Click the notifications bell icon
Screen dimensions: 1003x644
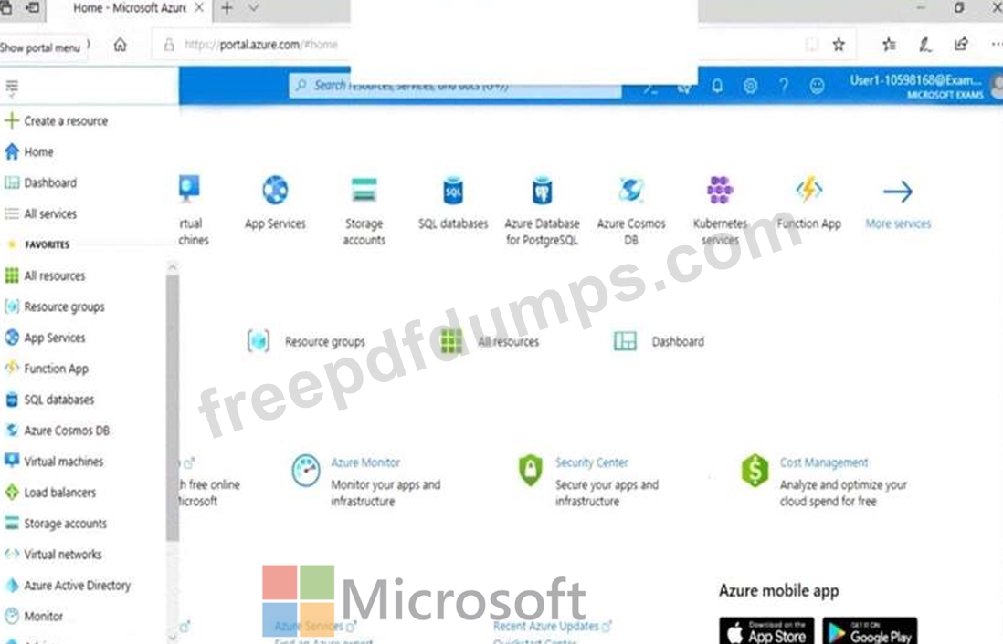click(717, 86)
